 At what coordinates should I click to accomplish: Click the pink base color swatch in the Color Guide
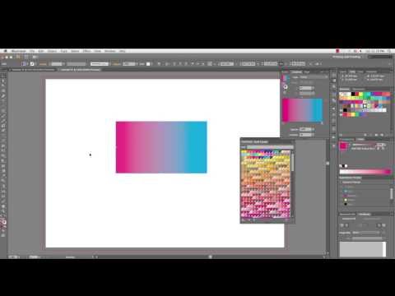click(x=343, y=146)
